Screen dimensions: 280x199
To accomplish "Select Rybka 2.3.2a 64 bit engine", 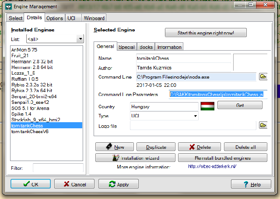I will tap(46, 90).
